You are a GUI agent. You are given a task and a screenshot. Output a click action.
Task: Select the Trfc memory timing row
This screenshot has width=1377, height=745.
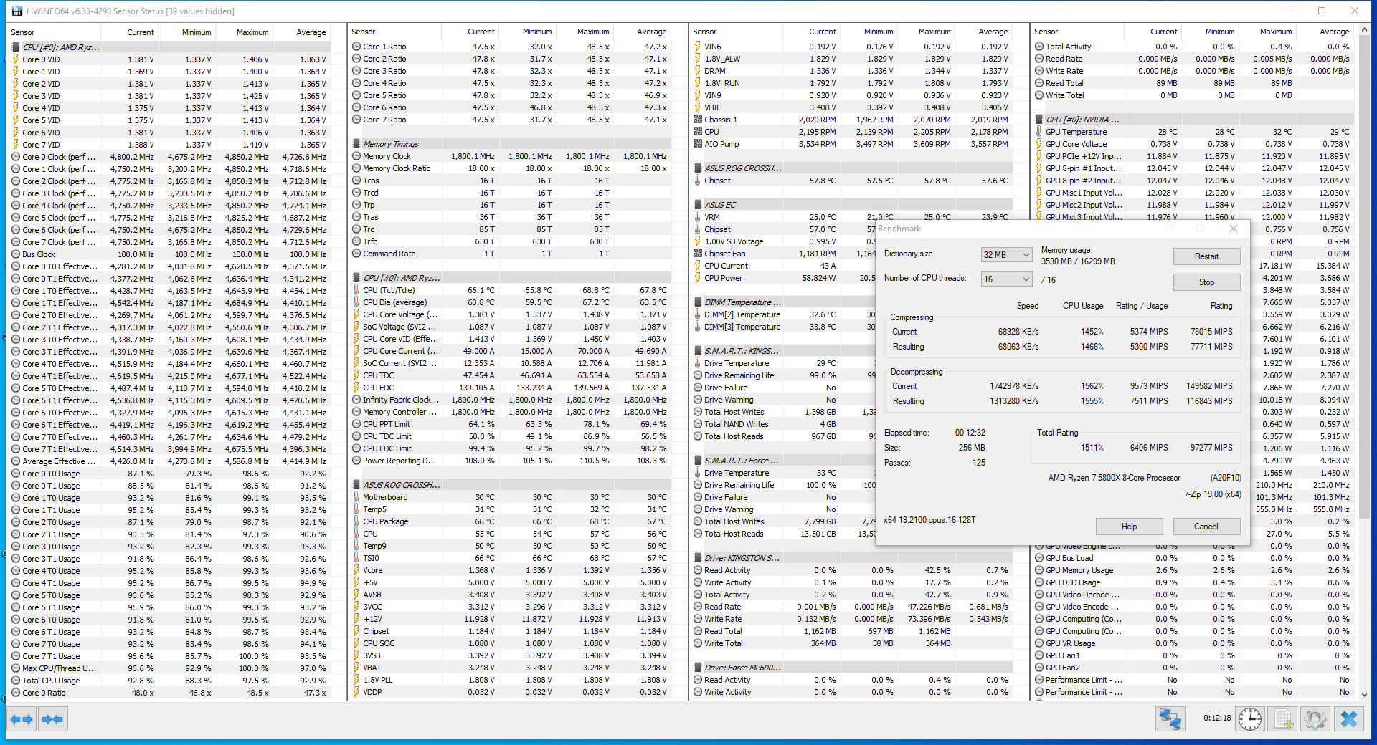point(369,241)
